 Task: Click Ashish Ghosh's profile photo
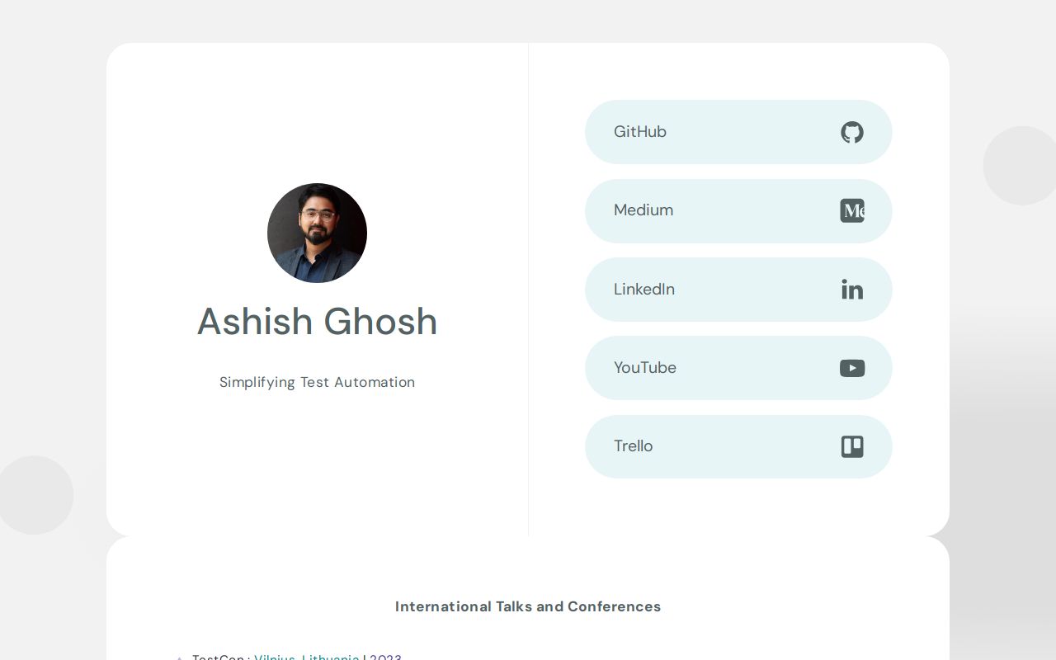click(x=317, y=233)
